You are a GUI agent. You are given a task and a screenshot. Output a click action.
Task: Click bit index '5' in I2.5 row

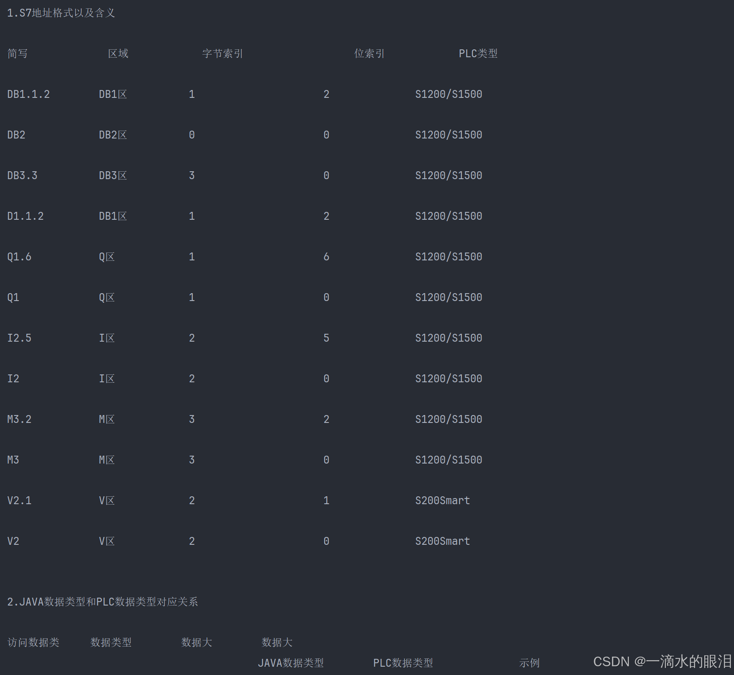[326, 338]
